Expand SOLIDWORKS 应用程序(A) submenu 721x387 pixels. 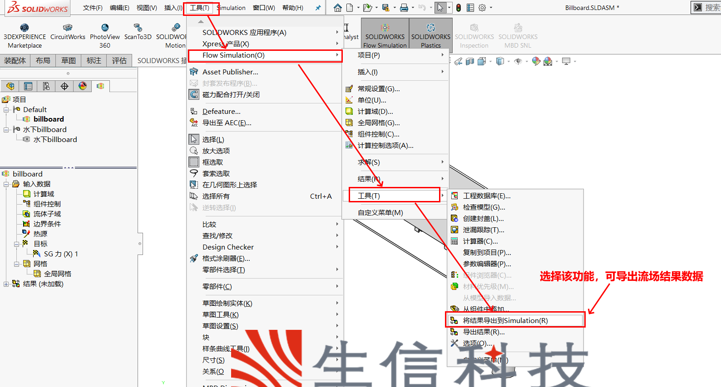[265, 33]
